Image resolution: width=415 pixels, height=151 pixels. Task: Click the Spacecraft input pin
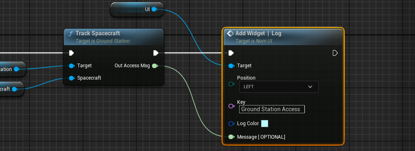point(71,78)
